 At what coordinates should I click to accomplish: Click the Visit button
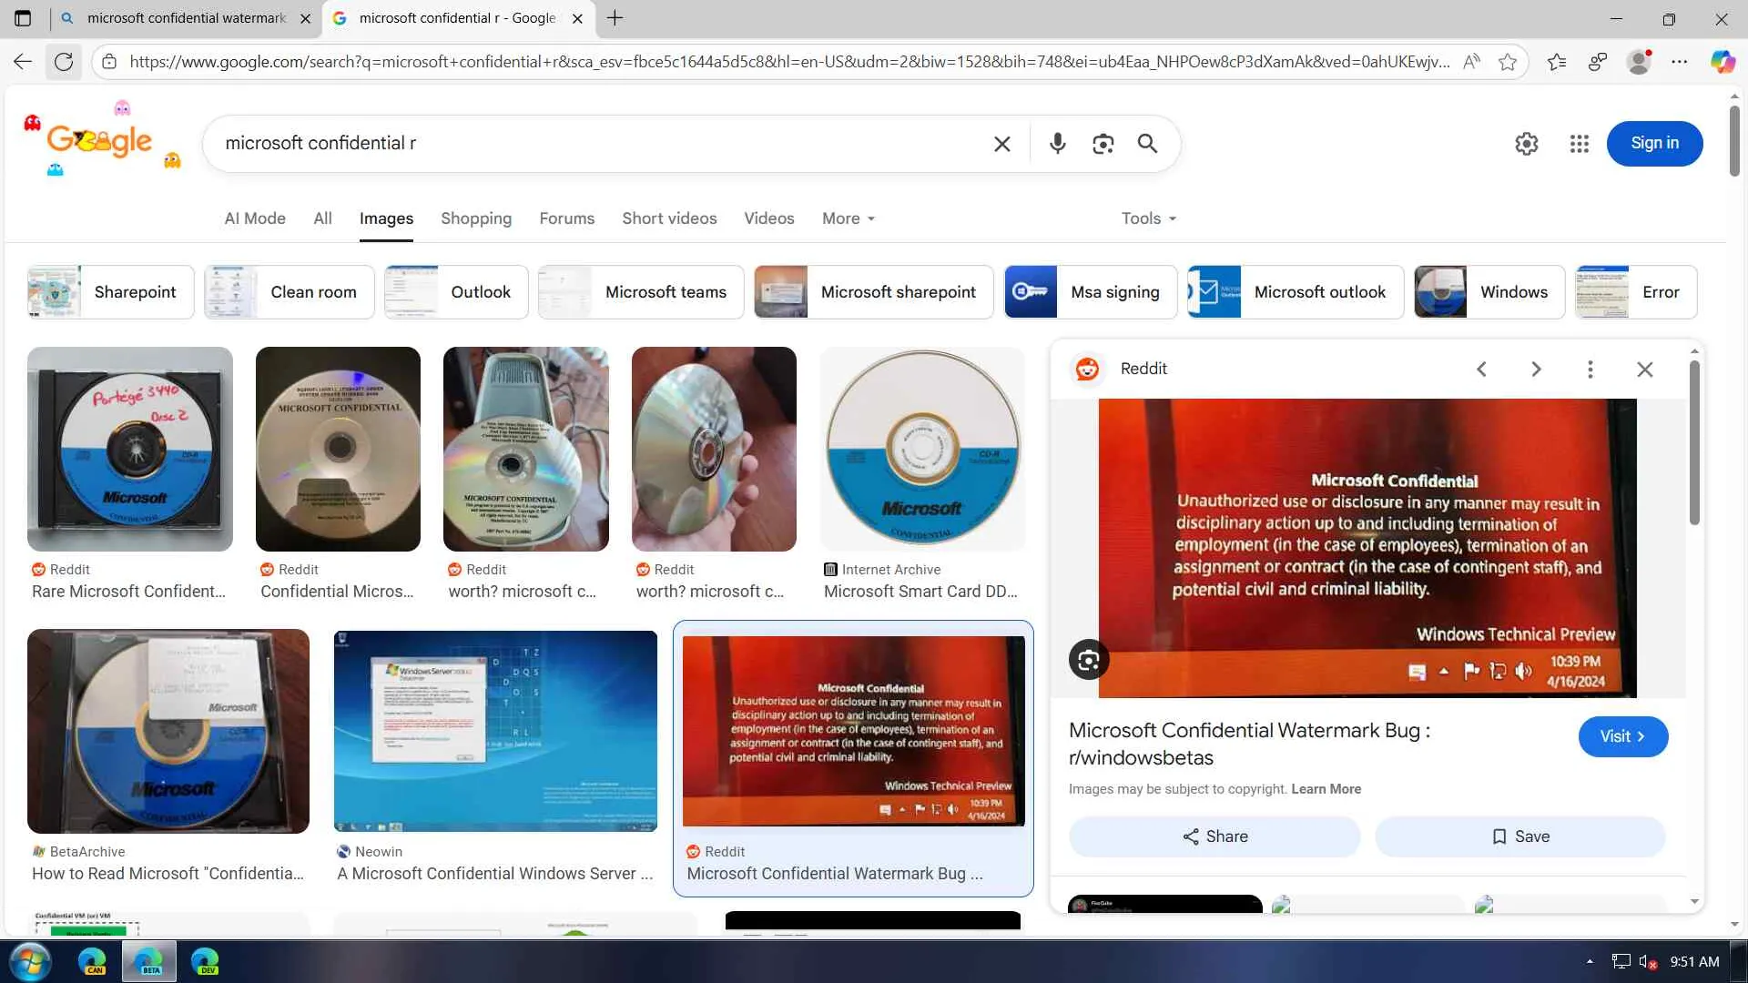pos(1622,736)
